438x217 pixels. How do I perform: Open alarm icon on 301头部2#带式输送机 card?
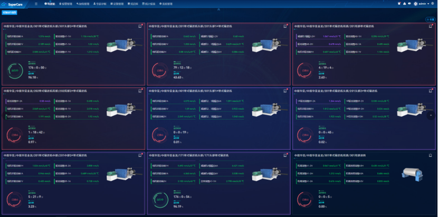click(x=138, y=26)
